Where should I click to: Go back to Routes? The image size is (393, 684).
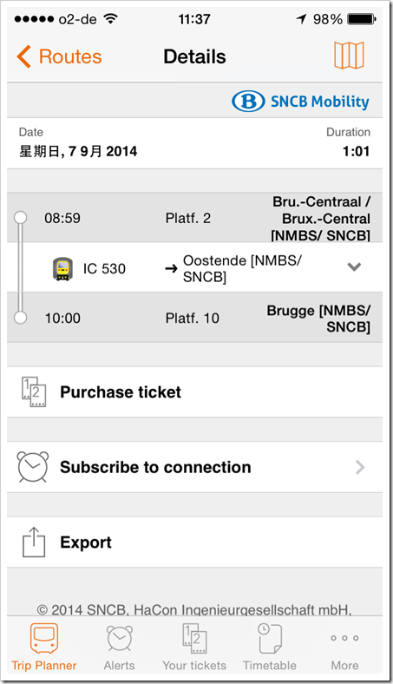coord(59,56)
